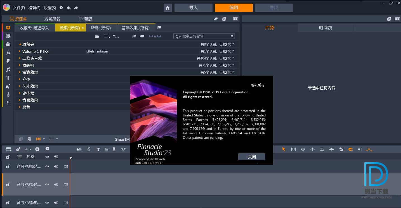Expand the 二维转三维 category
Screen dimensions: 401x208
pyautogui.click(x=20, y=58)
